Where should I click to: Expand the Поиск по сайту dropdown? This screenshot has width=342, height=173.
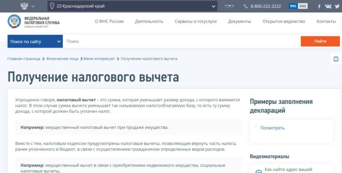(x=35, y=41)
